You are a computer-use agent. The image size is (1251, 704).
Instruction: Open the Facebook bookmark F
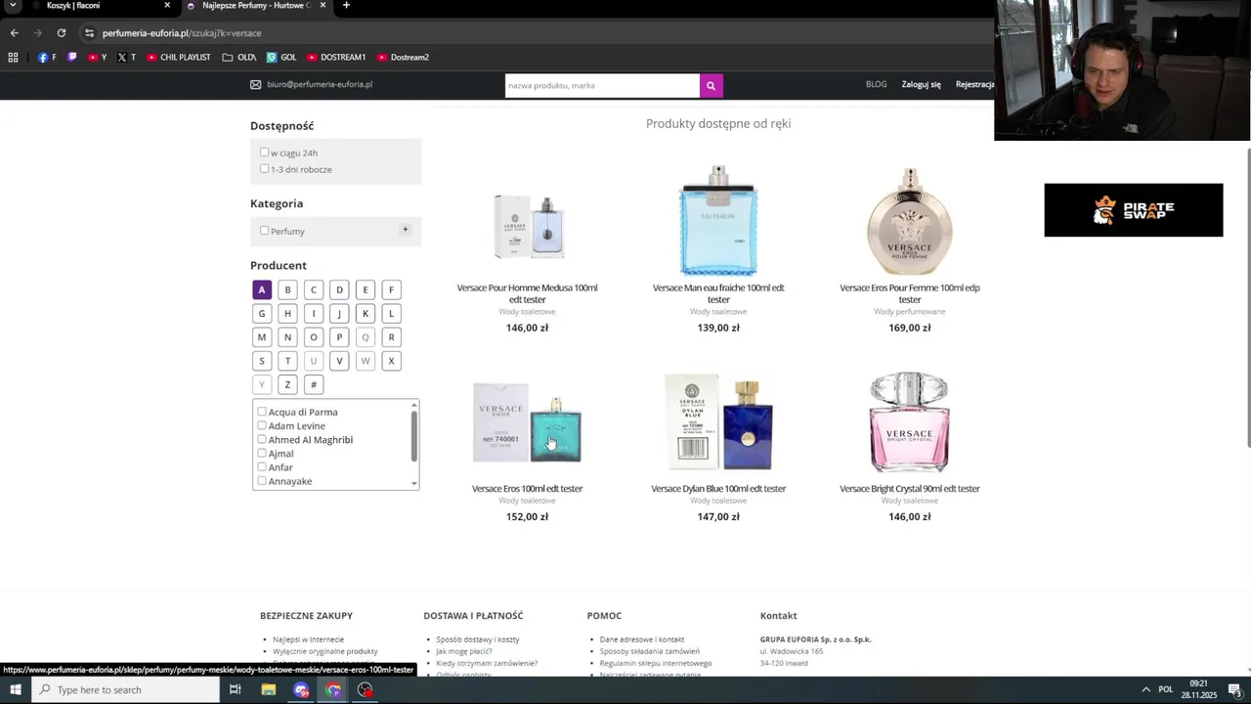pyautogui.click(x=47, y=58)
